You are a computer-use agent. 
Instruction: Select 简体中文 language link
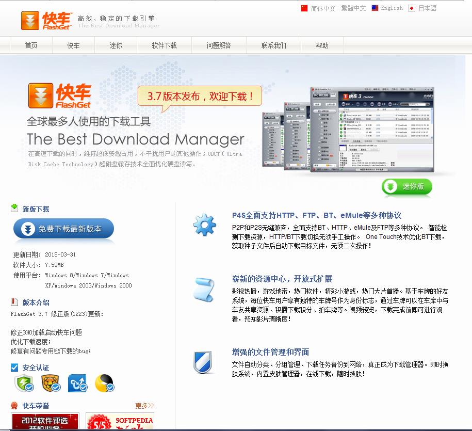point(323,8)
